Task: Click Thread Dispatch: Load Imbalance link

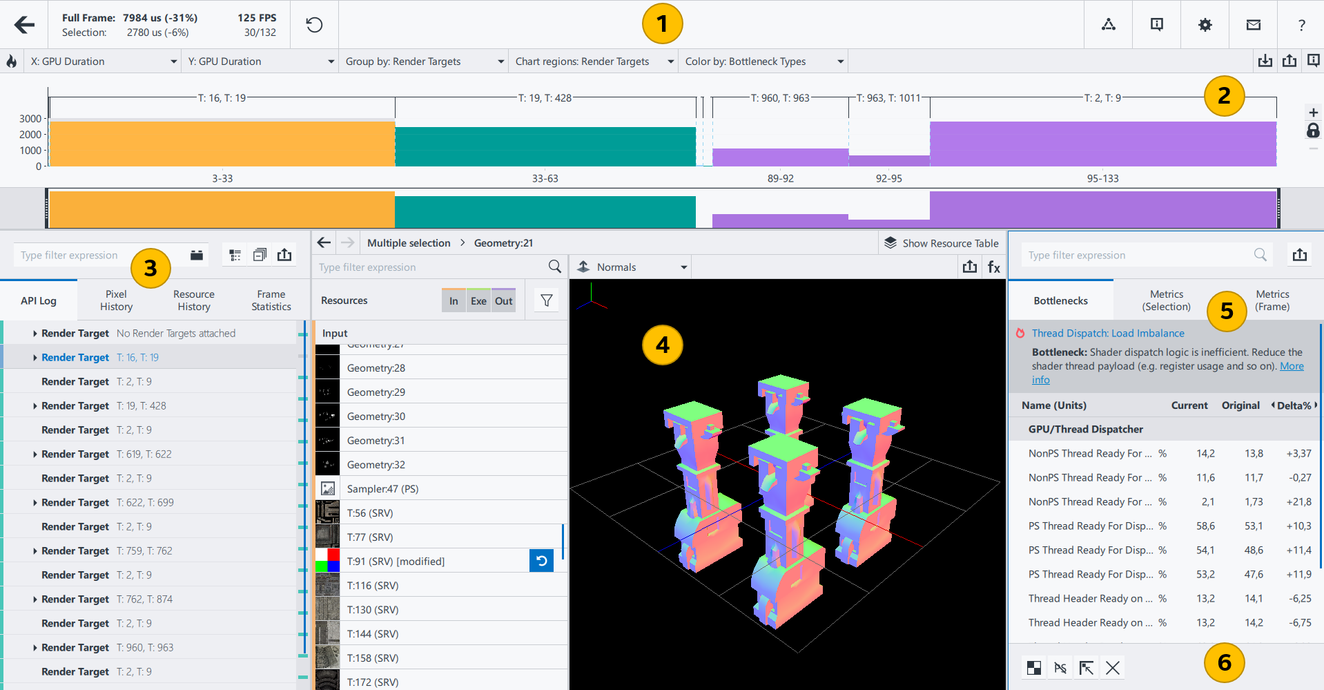Action: tap(1108, 333)
